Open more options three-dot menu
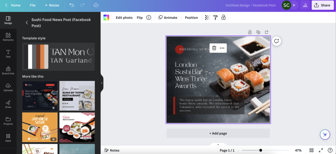Screen dimensions: 336x154 point(222,48)
